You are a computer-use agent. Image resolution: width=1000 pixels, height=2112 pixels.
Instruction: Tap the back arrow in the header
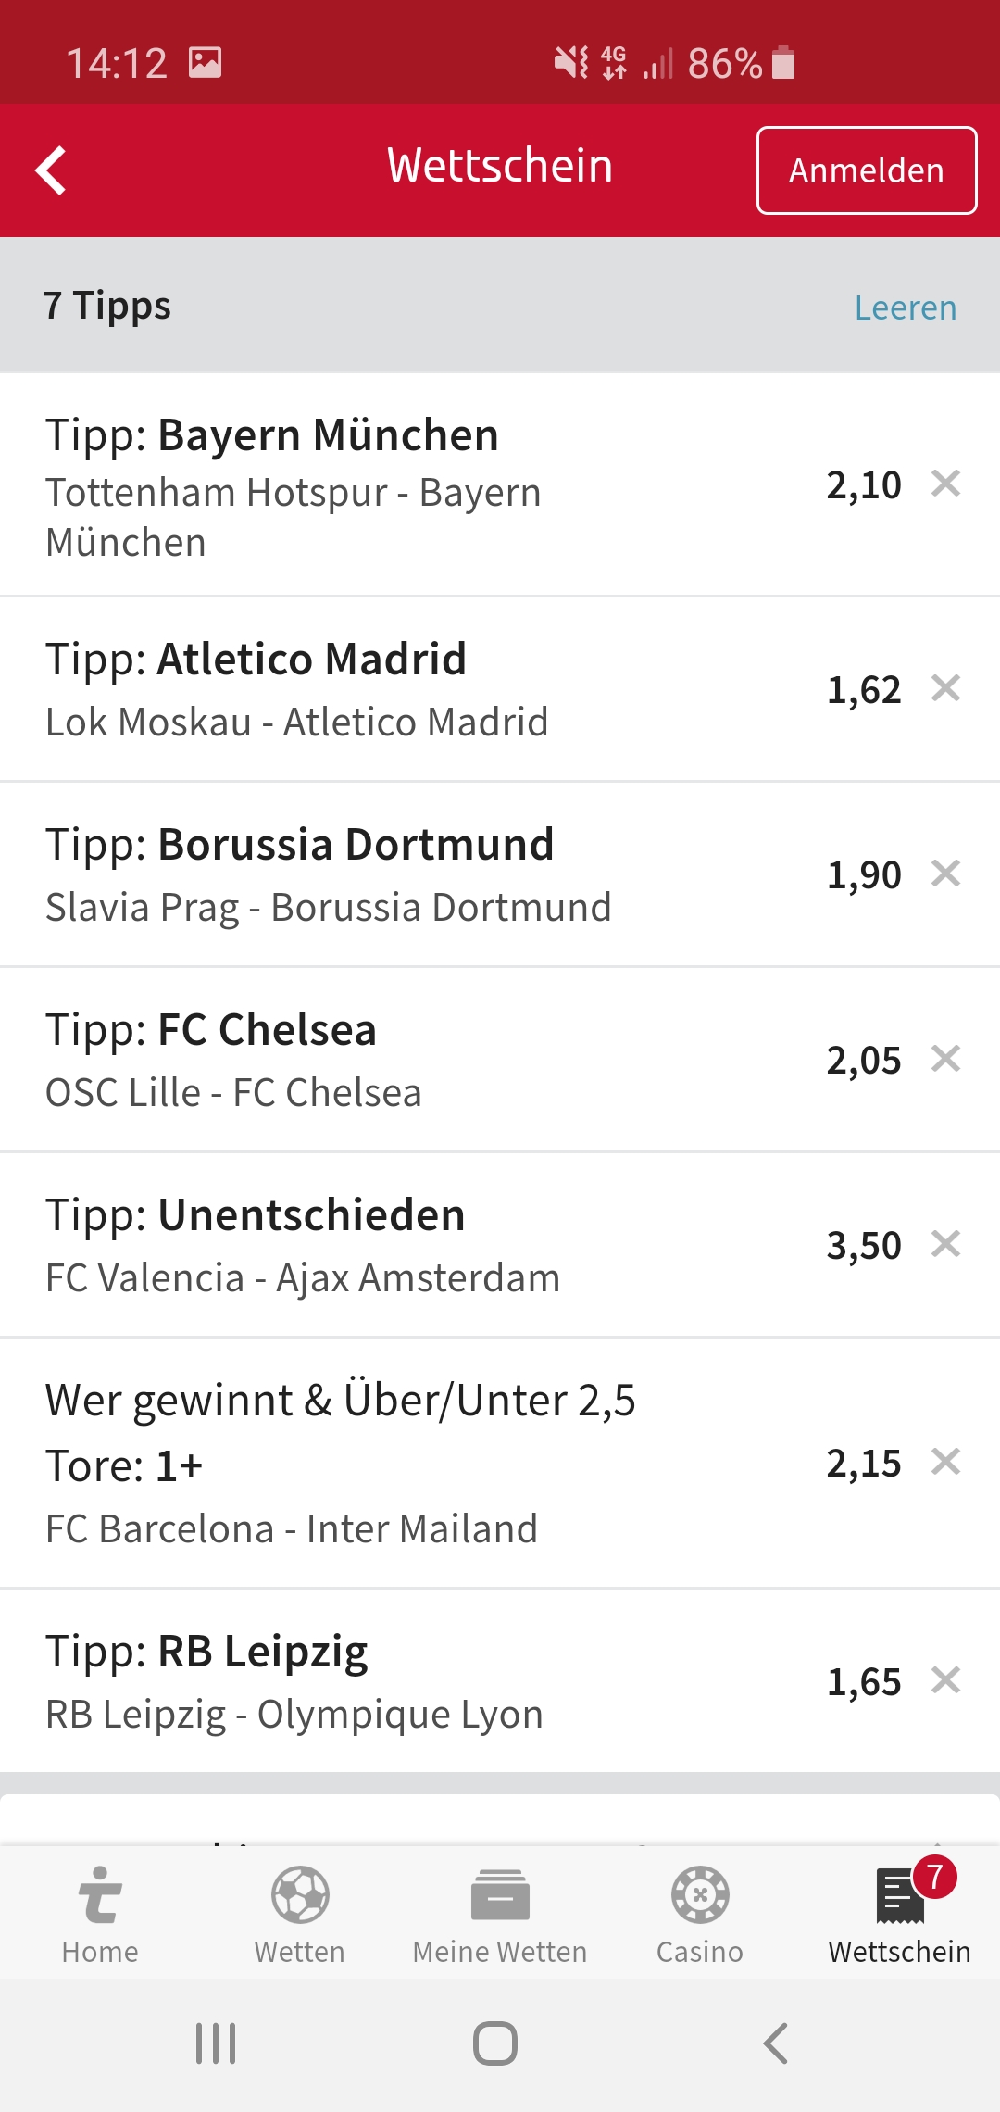point(52,170)
